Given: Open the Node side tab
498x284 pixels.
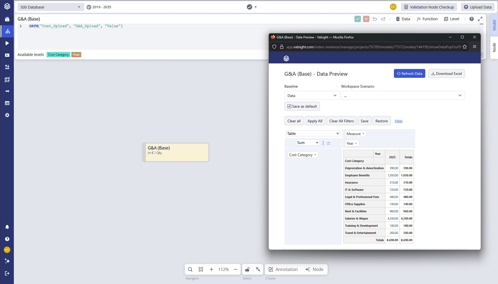Looking at the screenshot, I should [494, 47].
